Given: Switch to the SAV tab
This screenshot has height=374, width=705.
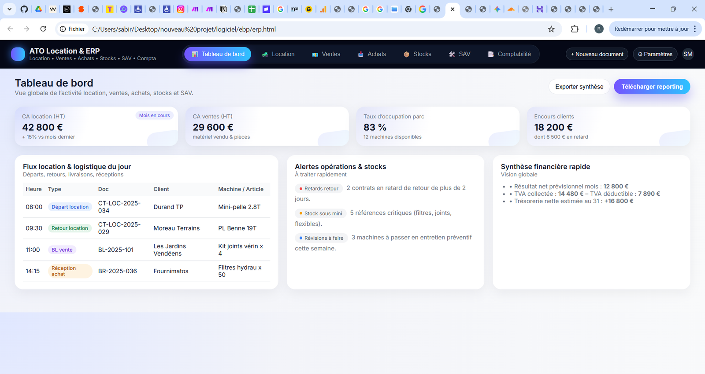Looking at the screenshot, I should (460, 54).
